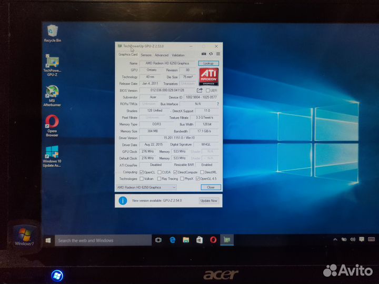Click the Bus Interface question mark

[218, 104]
